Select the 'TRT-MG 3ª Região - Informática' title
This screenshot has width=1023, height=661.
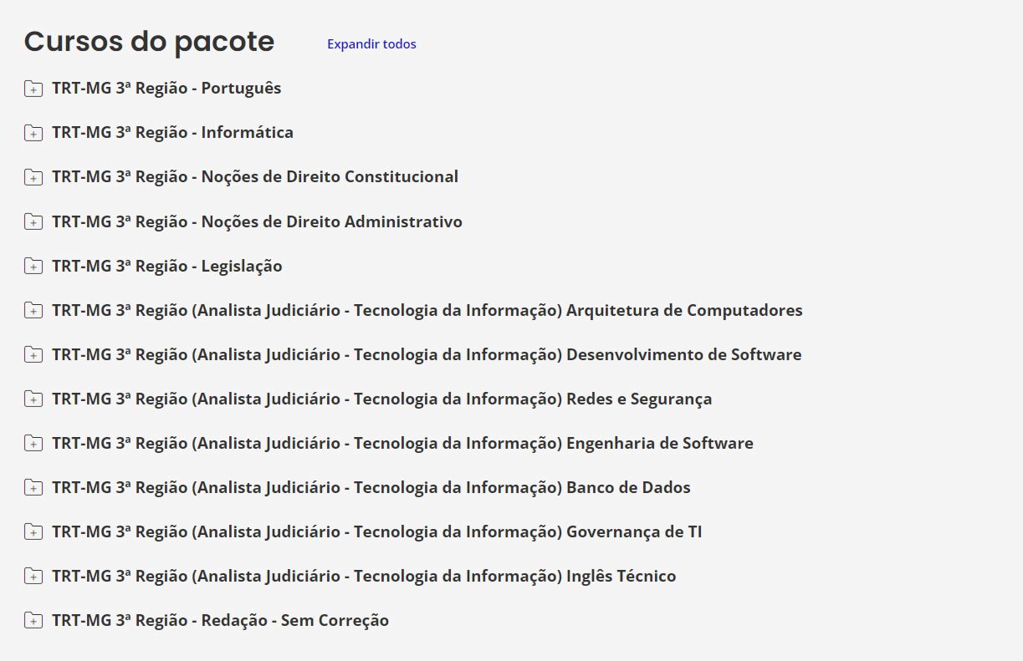pos(172,132)
